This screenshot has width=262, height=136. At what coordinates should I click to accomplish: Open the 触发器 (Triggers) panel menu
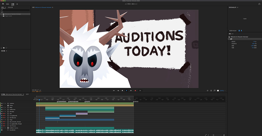(x=7, y=51)
